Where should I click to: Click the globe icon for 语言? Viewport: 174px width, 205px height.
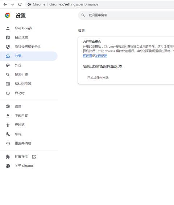[x=8, y=106]
